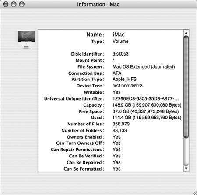Select the Capacity 148.9 GB value
Screen dimensions: 197x195
[x=147, y=105]
